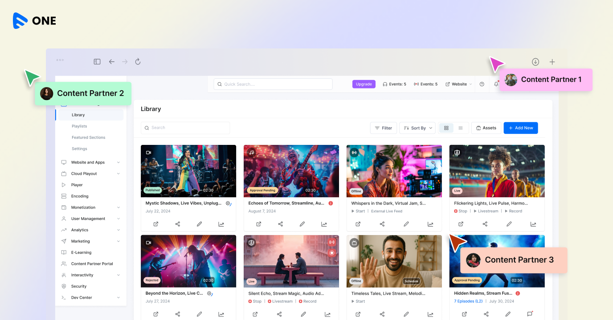Click edit pencil under Echoes of Tomorrow
Image resolution: width=613 pixels, height=320 pixels.
click(x=302, y=224)
